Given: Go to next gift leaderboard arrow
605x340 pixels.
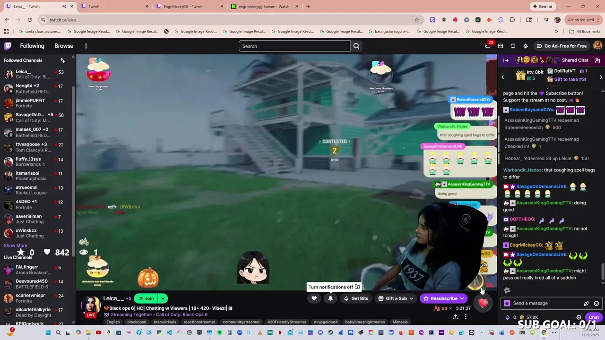Looking at the screenshot, I should click(x=601, y=77).
